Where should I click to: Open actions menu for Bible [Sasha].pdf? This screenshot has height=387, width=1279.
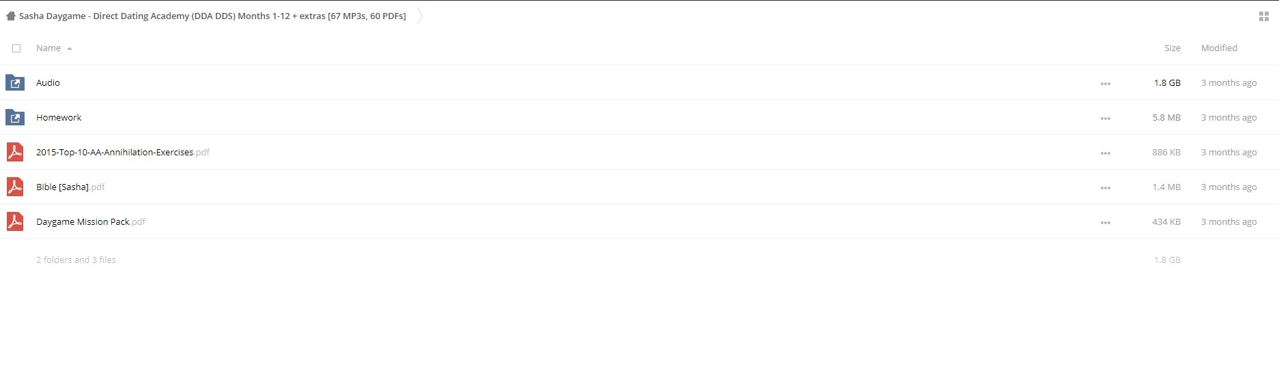click(x=1105, y=188)
